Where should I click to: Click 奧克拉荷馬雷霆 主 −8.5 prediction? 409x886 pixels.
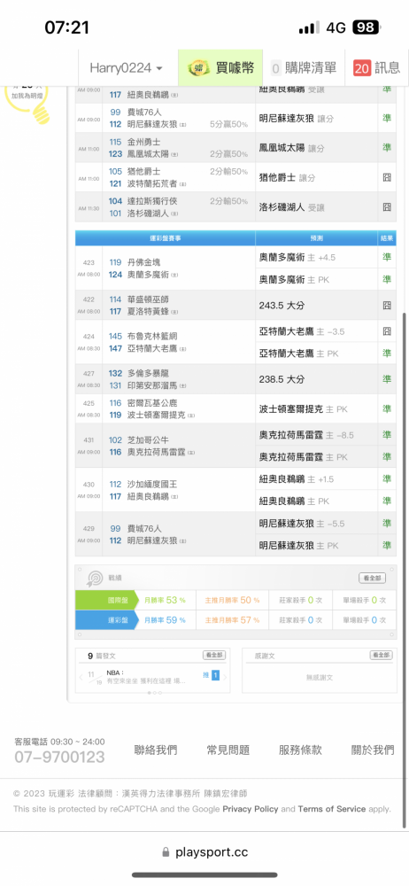click(306, 434)
